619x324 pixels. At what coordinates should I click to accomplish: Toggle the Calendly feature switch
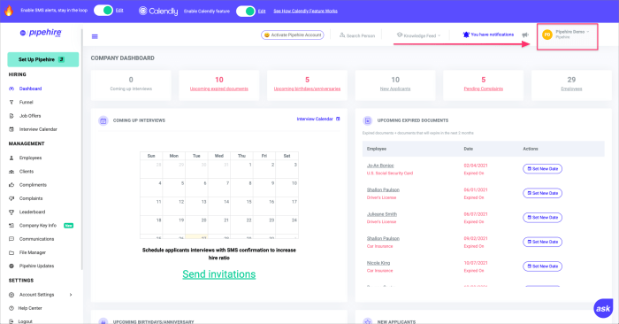[246, 11]
